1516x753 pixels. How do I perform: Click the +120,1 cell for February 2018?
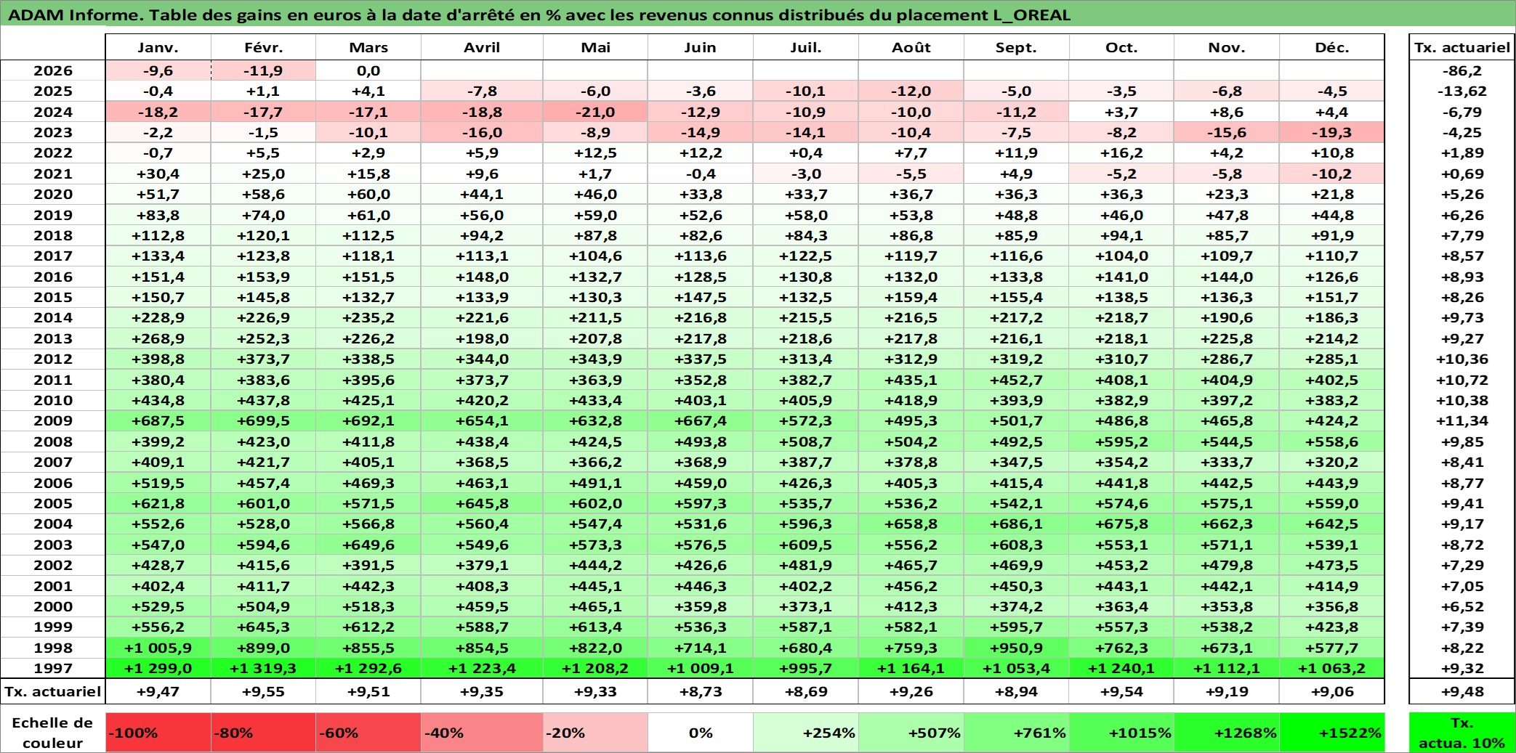point(263,235)
